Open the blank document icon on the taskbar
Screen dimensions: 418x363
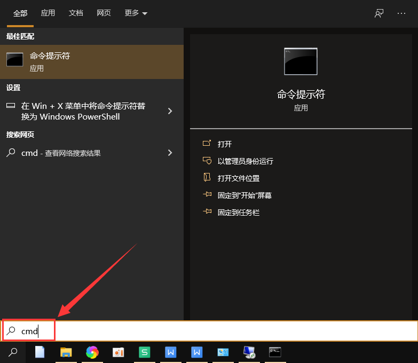pos(40,352)
